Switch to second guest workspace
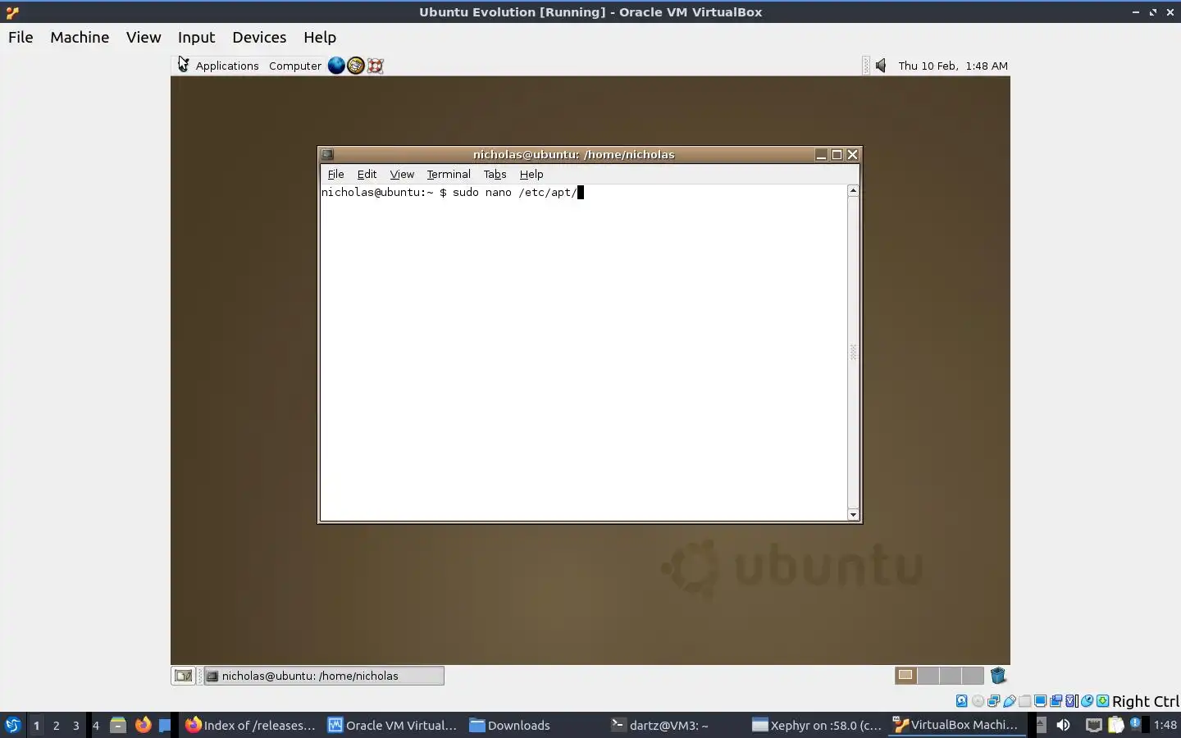The width and height of the screenshot is (1181, 738). coord(928,676)
